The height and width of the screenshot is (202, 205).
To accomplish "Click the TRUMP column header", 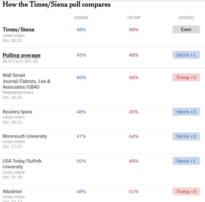I will tap(133, 18).
